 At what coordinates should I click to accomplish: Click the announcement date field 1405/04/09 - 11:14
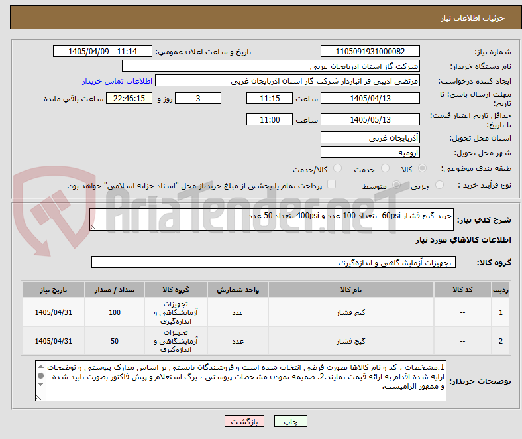[x=103, y=51]
